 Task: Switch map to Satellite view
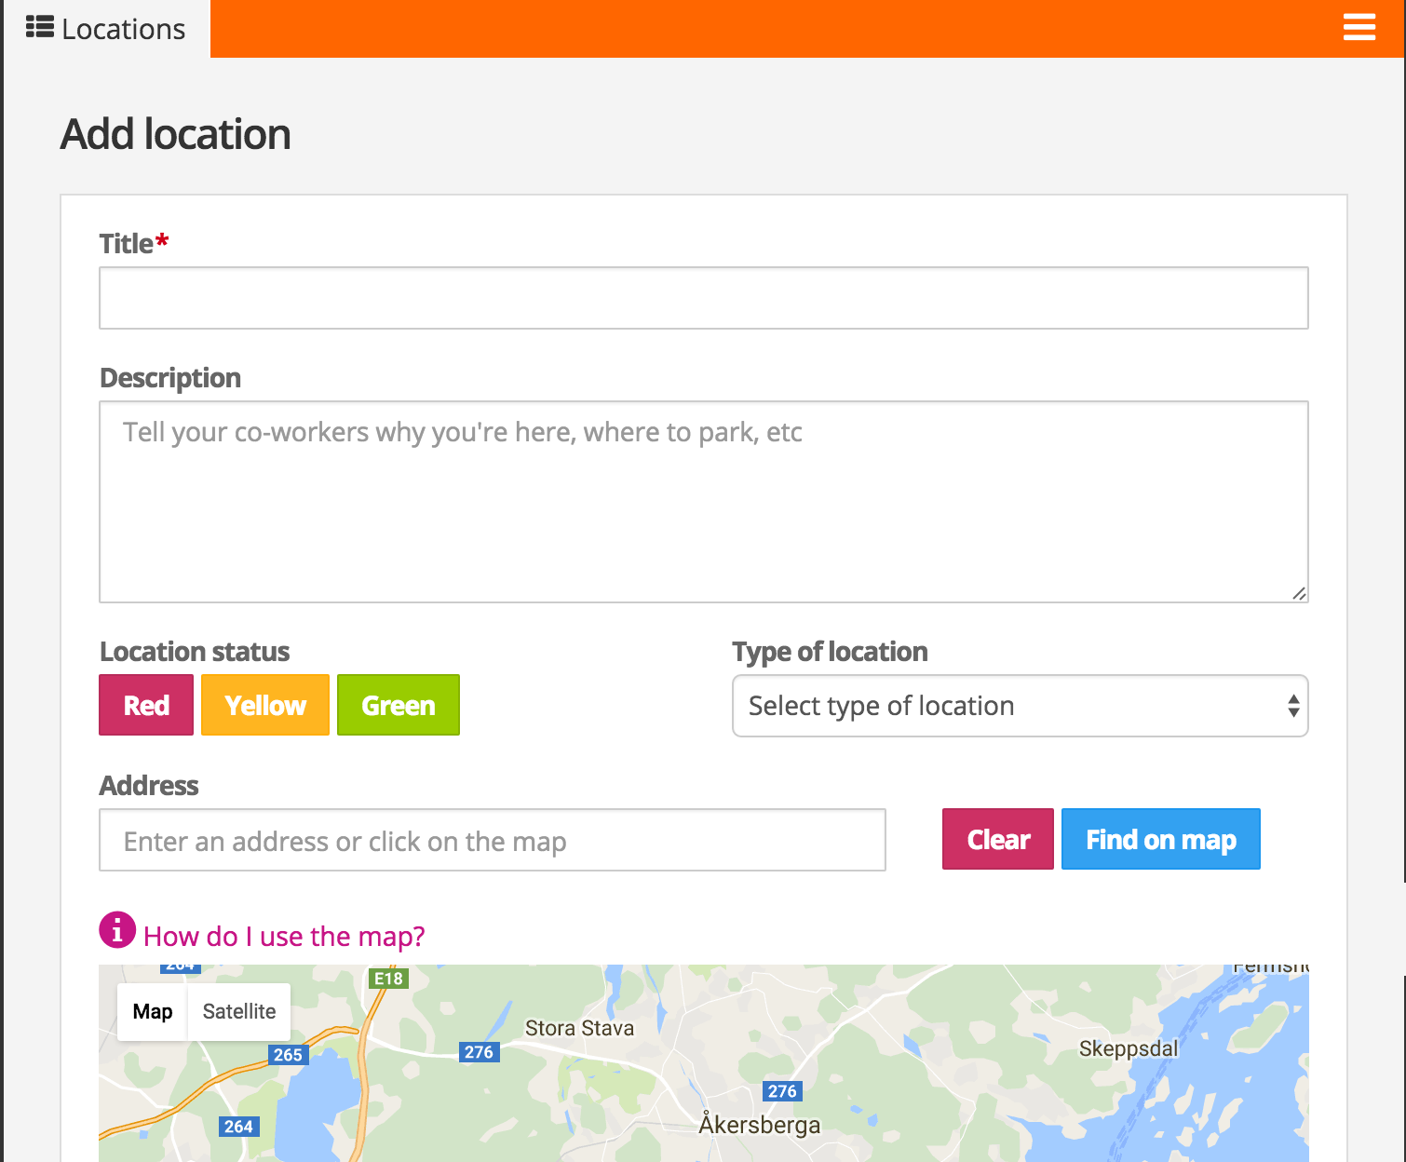[x=239, y=1012]
